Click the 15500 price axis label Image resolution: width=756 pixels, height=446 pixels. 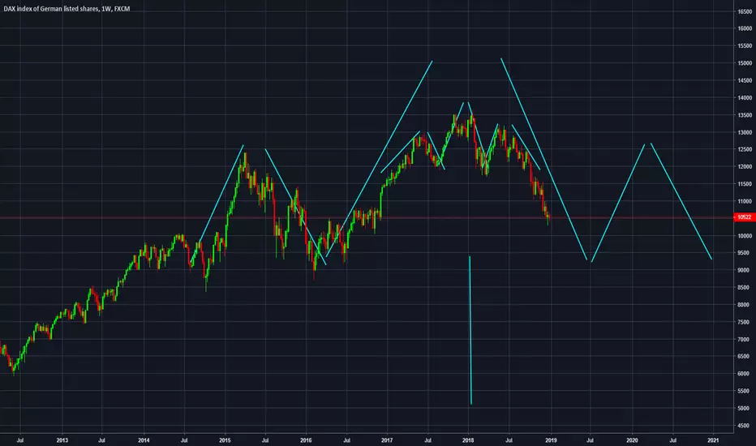[745, 45]
